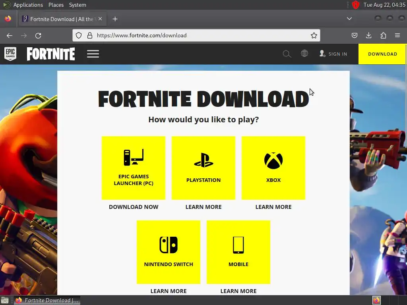
Task: Click the PlayStation logo icon
Action: coord(203,160)
